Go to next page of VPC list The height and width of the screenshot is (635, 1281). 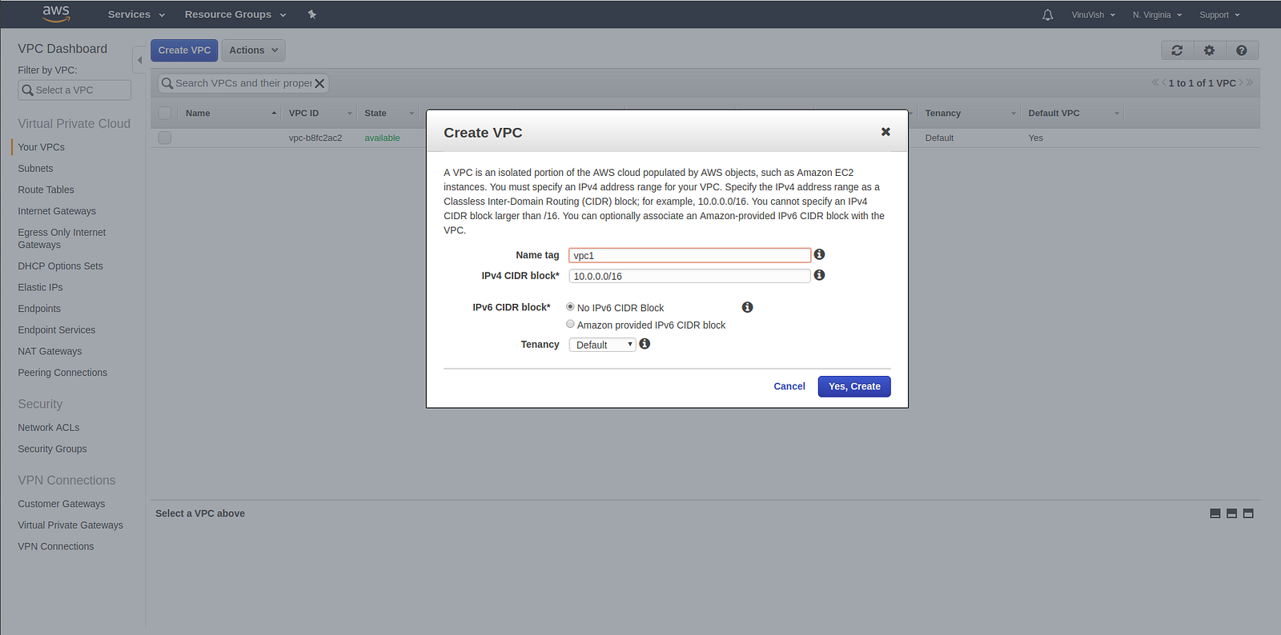(x=1241, y=82)
